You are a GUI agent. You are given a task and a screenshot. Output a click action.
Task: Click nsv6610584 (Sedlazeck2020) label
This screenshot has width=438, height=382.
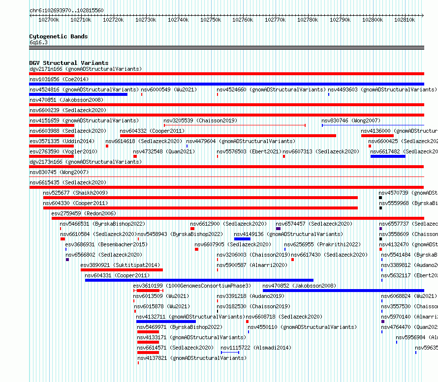98,234
